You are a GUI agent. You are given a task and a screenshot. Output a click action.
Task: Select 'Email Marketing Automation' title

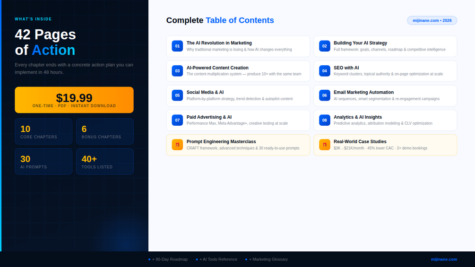point(363,92)
